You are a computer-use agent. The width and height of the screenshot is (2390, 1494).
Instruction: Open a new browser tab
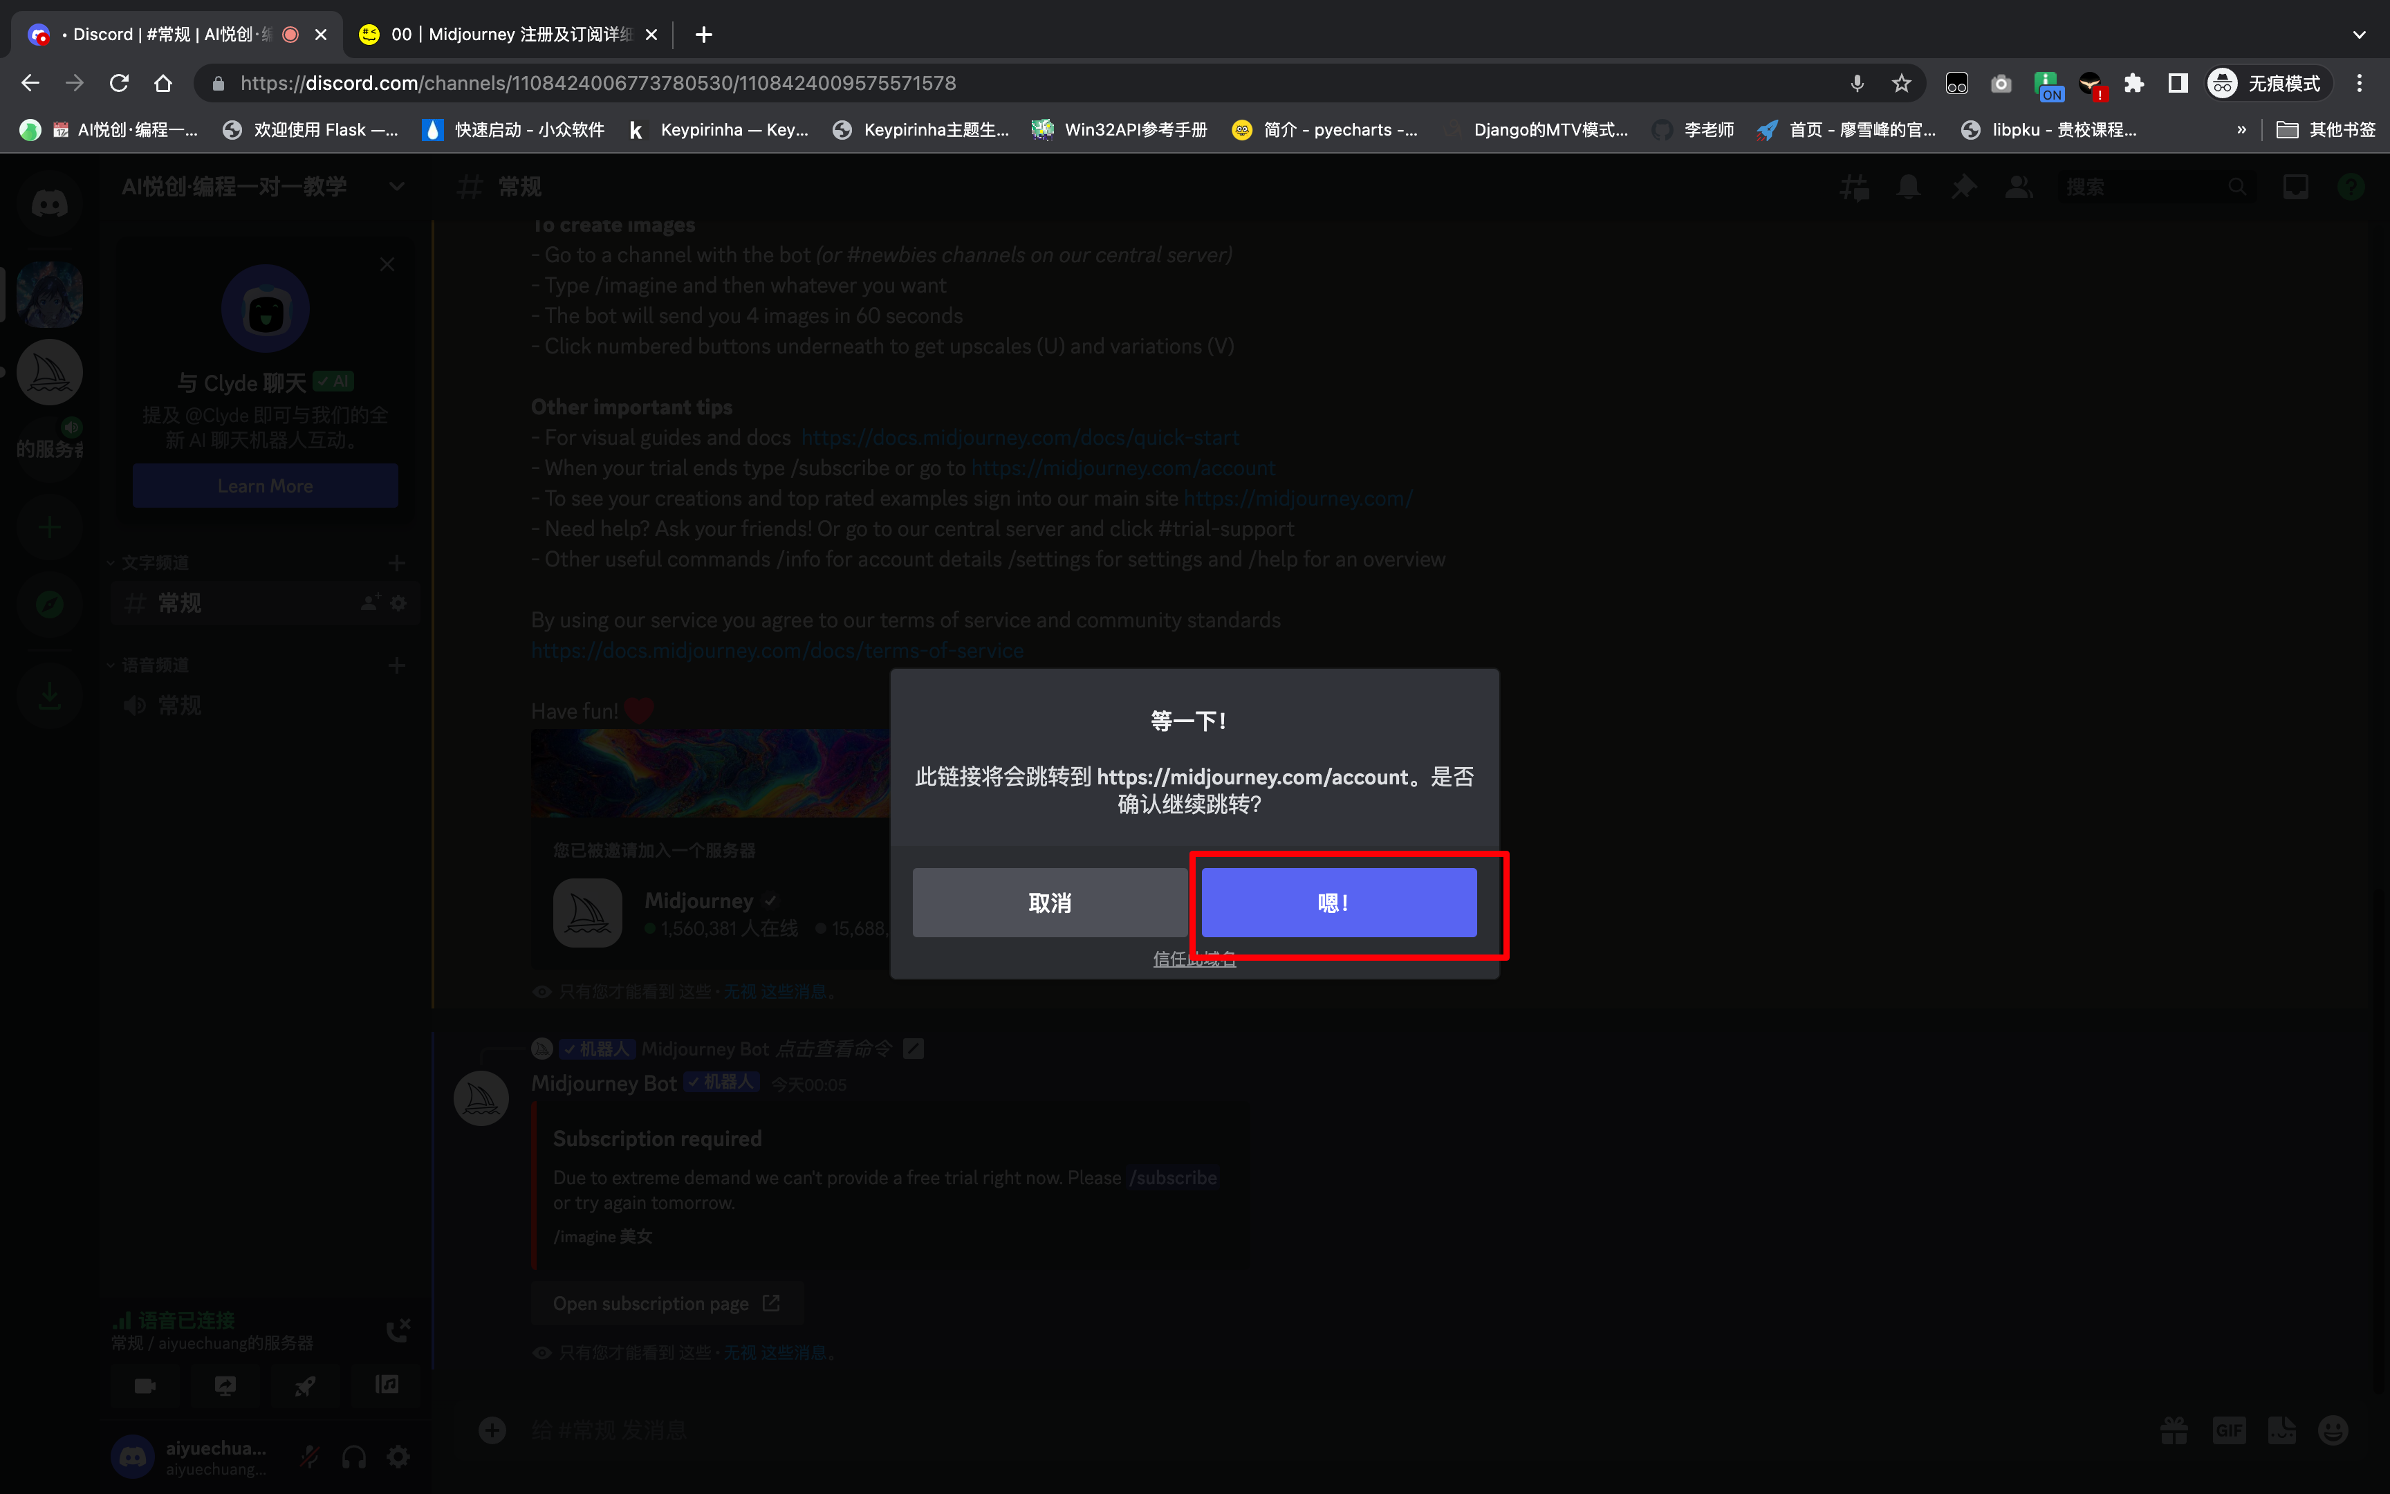[x=703, y=35]
